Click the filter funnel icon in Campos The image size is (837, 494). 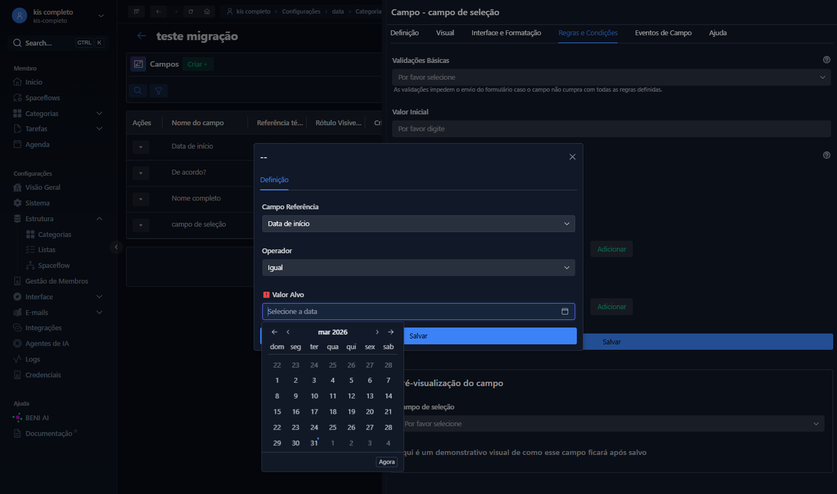159,91
